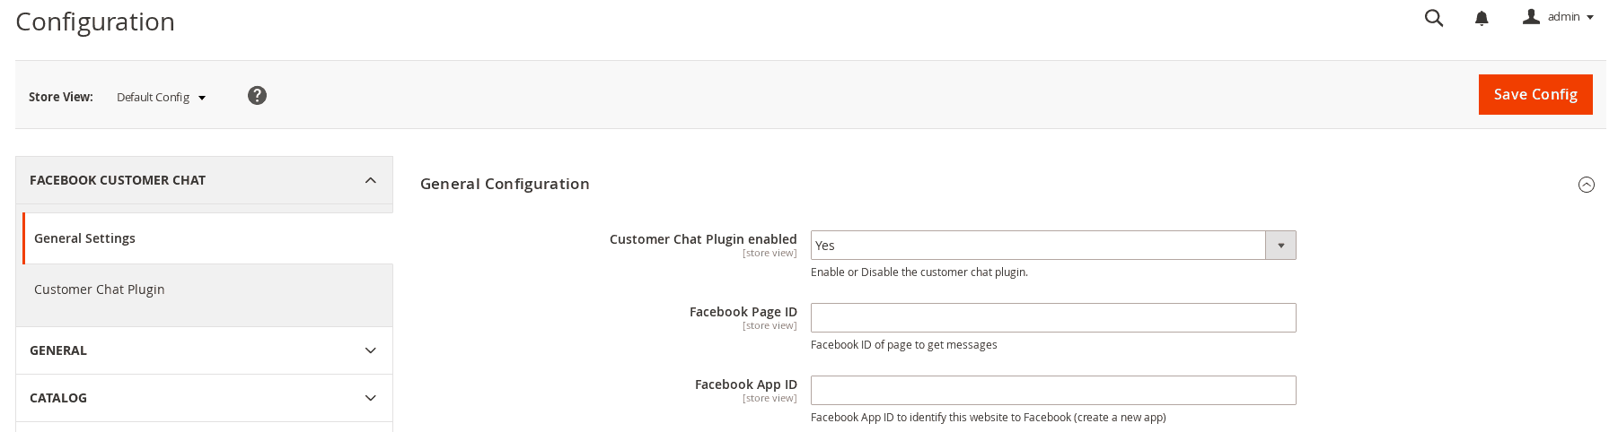Click the Facebook App ID label

click(x=746, y=384)
